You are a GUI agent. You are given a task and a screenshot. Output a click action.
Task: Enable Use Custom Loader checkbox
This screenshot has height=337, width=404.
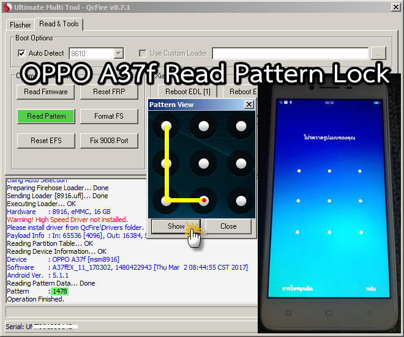(x=143, y=53)
